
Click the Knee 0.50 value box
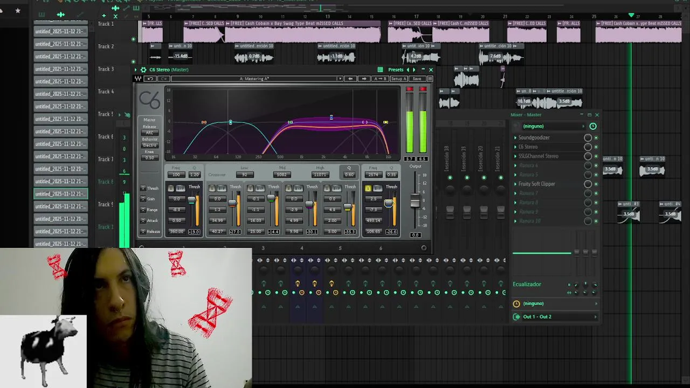(x=149, y=157)
